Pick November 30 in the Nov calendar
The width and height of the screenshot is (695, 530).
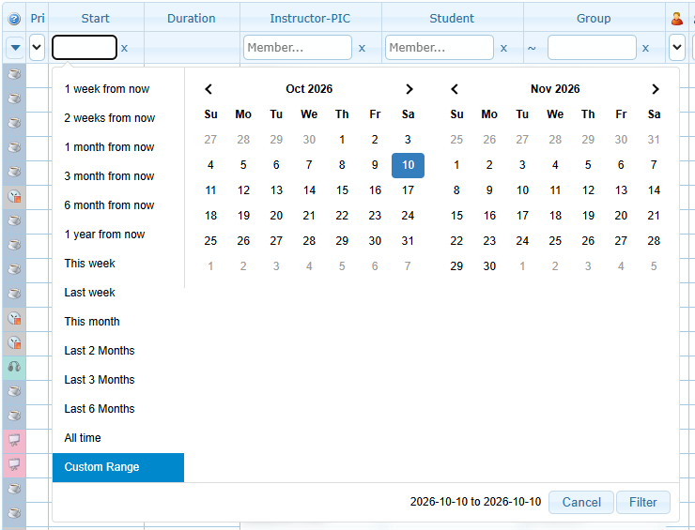[x=489, y=266]
